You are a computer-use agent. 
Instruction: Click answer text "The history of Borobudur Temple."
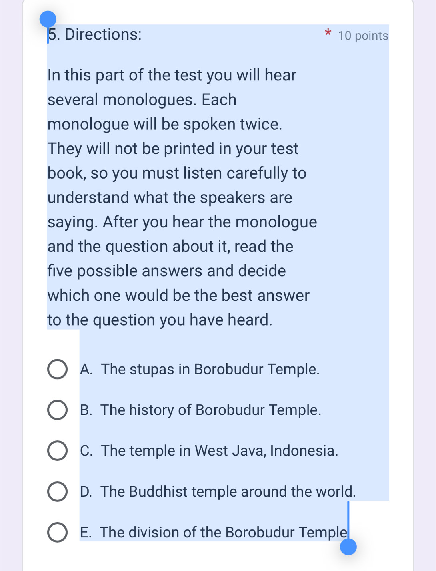(x=210, y=410)
